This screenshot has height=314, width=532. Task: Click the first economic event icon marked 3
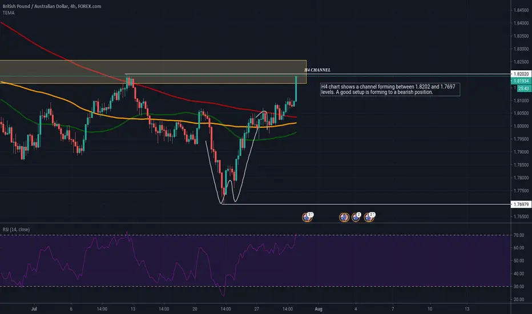tap(308, 216)
